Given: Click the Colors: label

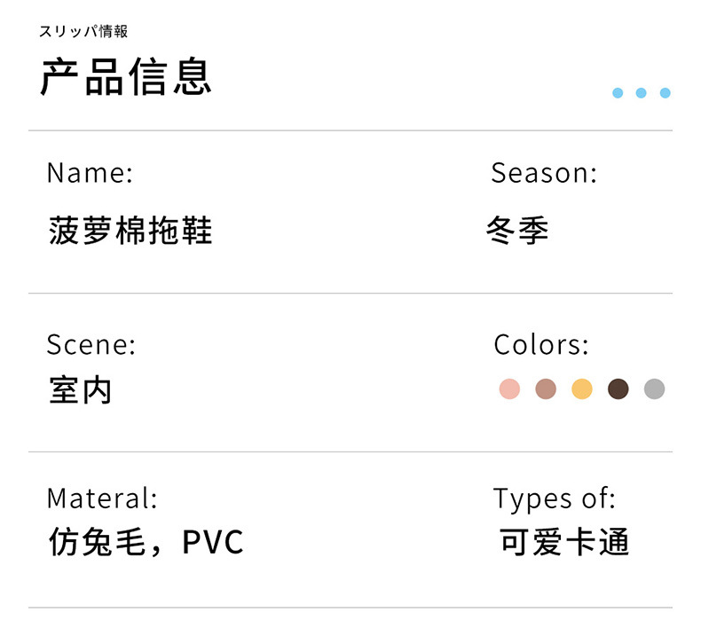Looking at the screenshot, I should (541, 344).
